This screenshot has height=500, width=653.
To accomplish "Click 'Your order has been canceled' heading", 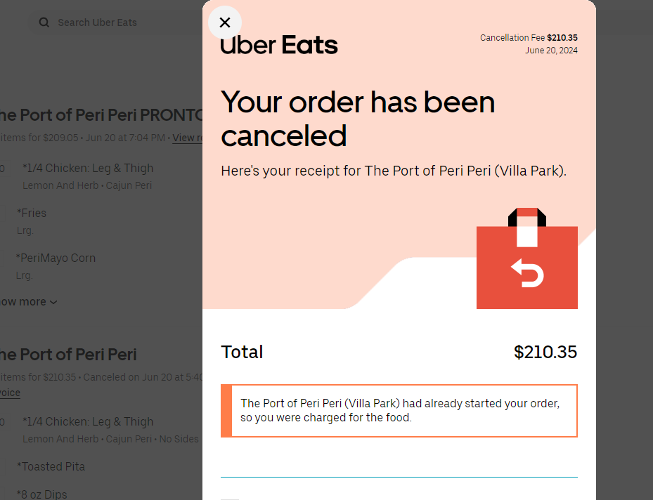I will (x=358, y=119).
